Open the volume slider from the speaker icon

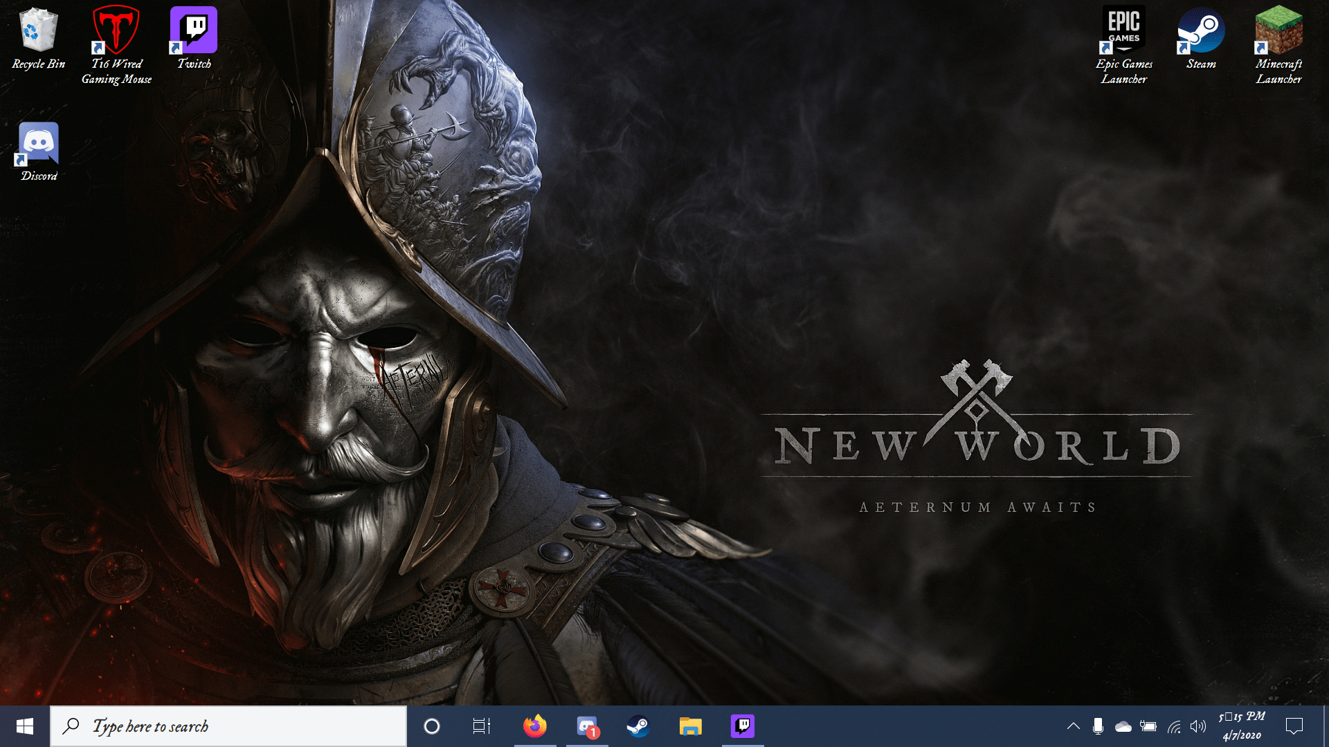pos(1197,726)
